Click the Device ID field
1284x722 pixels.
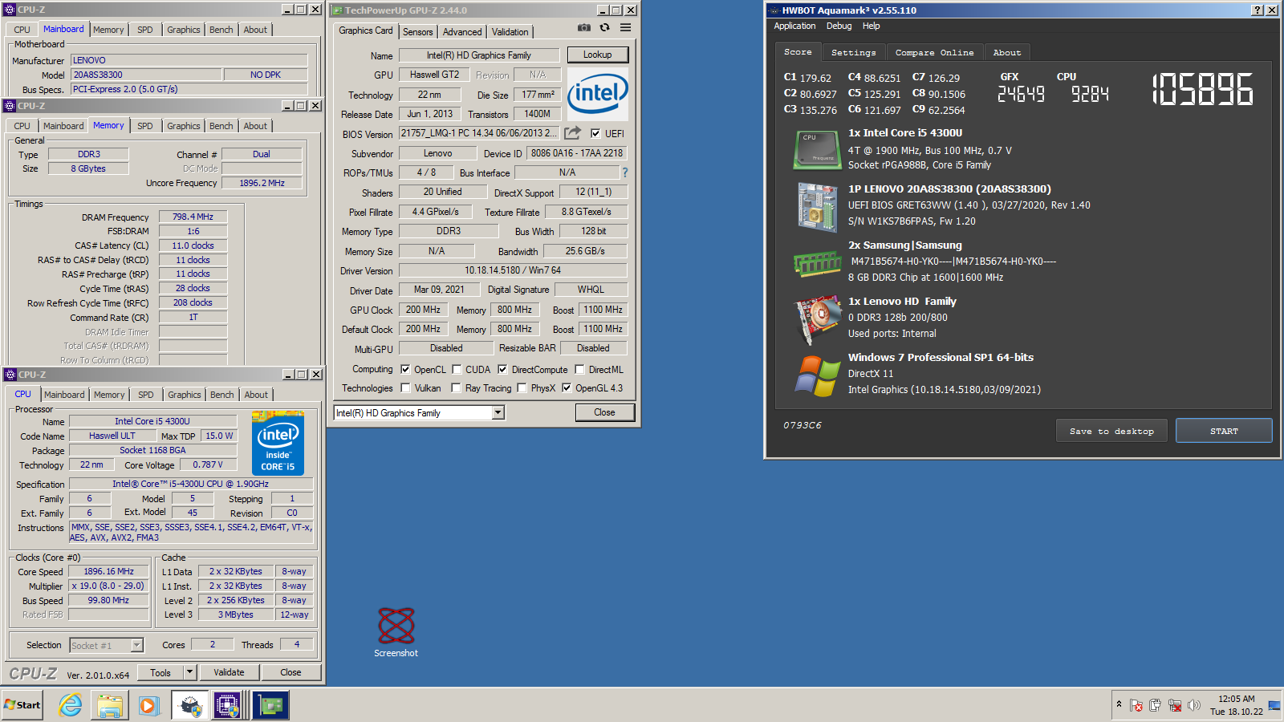click(x=576, y=153)
